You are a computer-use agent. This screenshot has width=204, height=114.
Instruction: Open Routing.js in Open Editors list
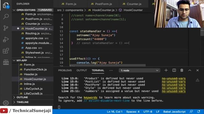(x=33, y=33)
